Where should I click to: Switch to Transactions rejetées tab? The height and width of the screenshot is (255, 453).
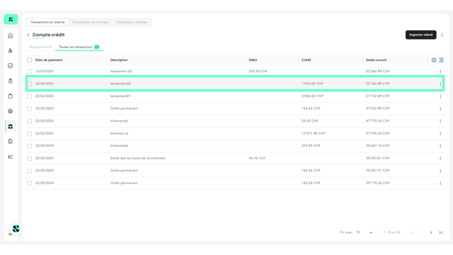click(132, 22)
